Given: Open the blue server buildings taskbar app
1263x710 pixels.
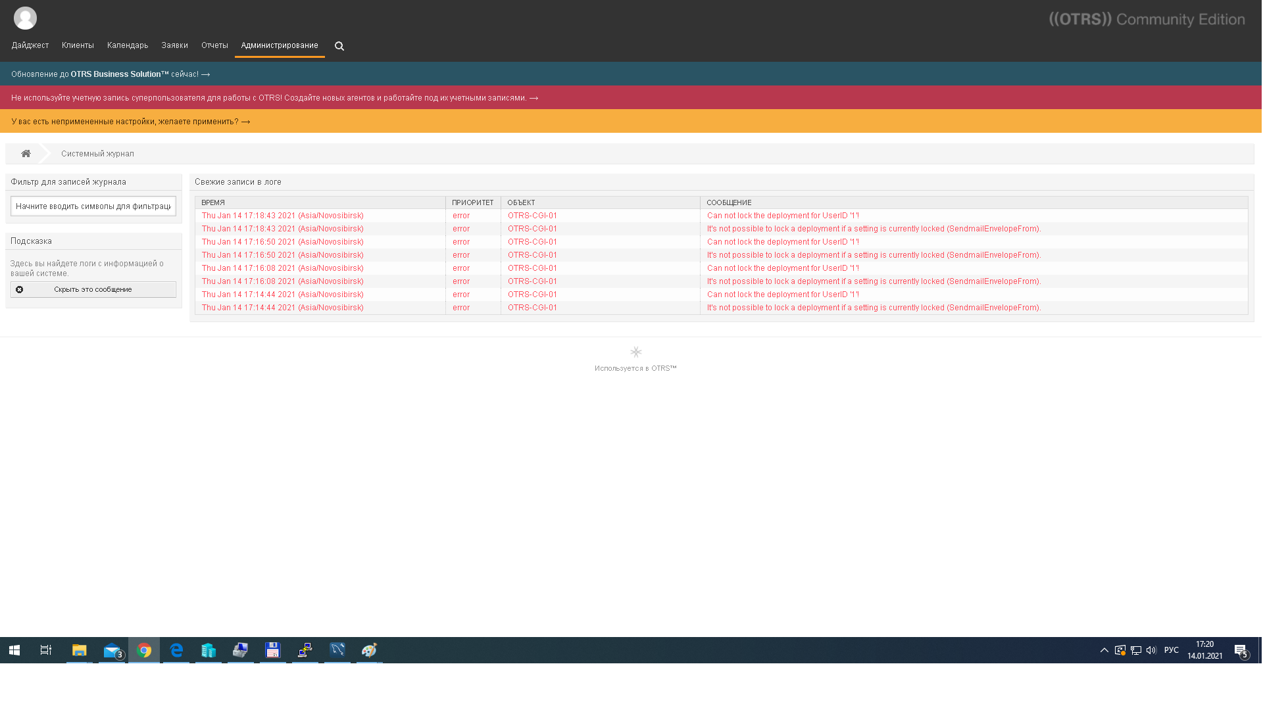Looking at the screenshot, I should pyautogui.click(x=209, y=650).
